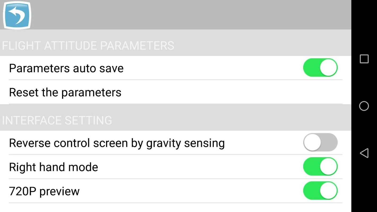
Task: Click blank white area below 720P preview
Action: click(x=175, y=208)
